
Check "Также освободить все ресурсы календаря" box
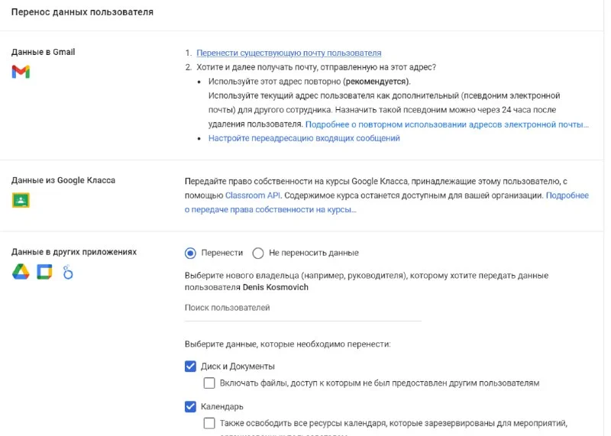(209, 423)
